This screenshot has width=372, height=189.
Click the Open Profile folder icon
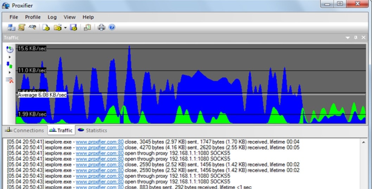tap(58, 27)
